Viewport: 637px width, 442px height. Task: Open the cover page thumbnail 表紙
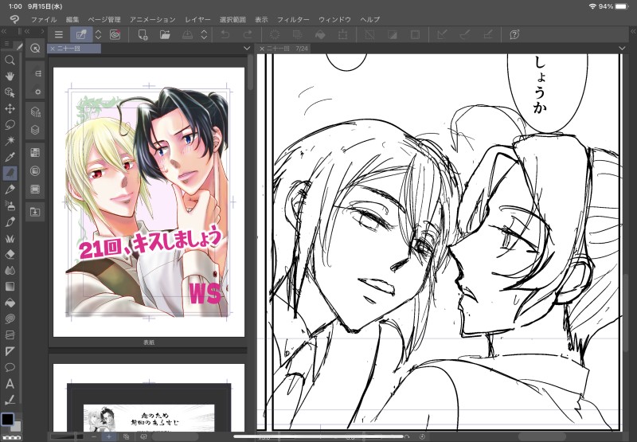[x=149, y=202]
